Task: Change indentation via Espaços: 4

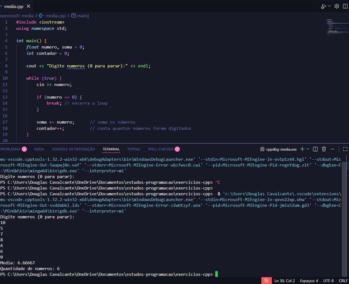Action: 309,281
